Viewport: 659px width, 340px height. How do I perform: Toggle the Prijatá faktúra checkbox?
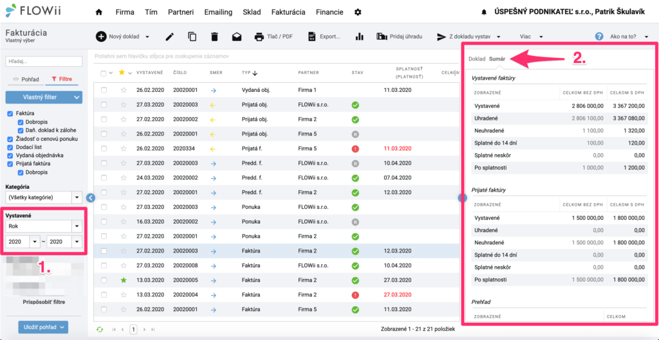pyautogui.click(x=10, y=164)
